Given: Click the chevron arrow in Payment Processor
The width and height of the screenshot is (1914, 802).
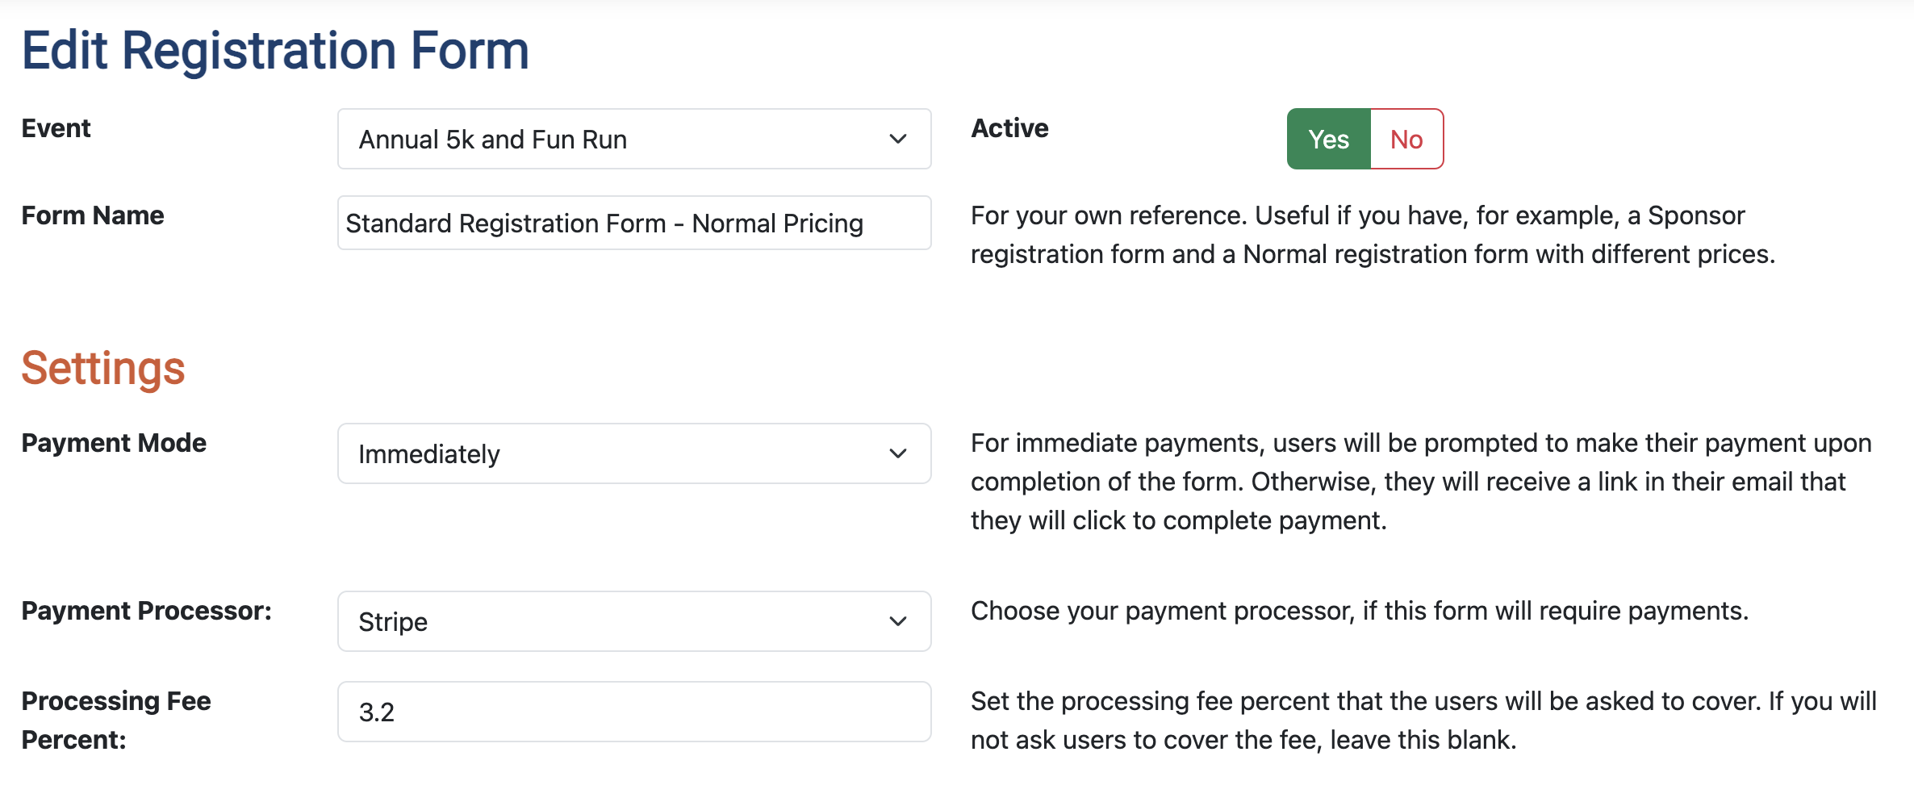Looking at the screenshot, I should (897, 621).
